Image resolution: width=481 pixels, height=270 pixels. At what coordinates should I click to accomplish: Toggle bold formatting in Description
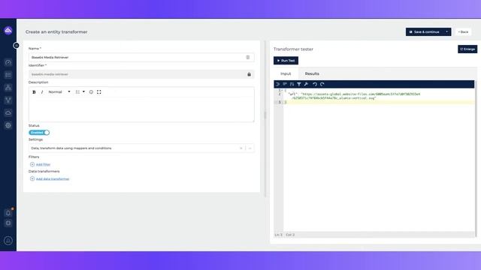(x=34, y=91)
